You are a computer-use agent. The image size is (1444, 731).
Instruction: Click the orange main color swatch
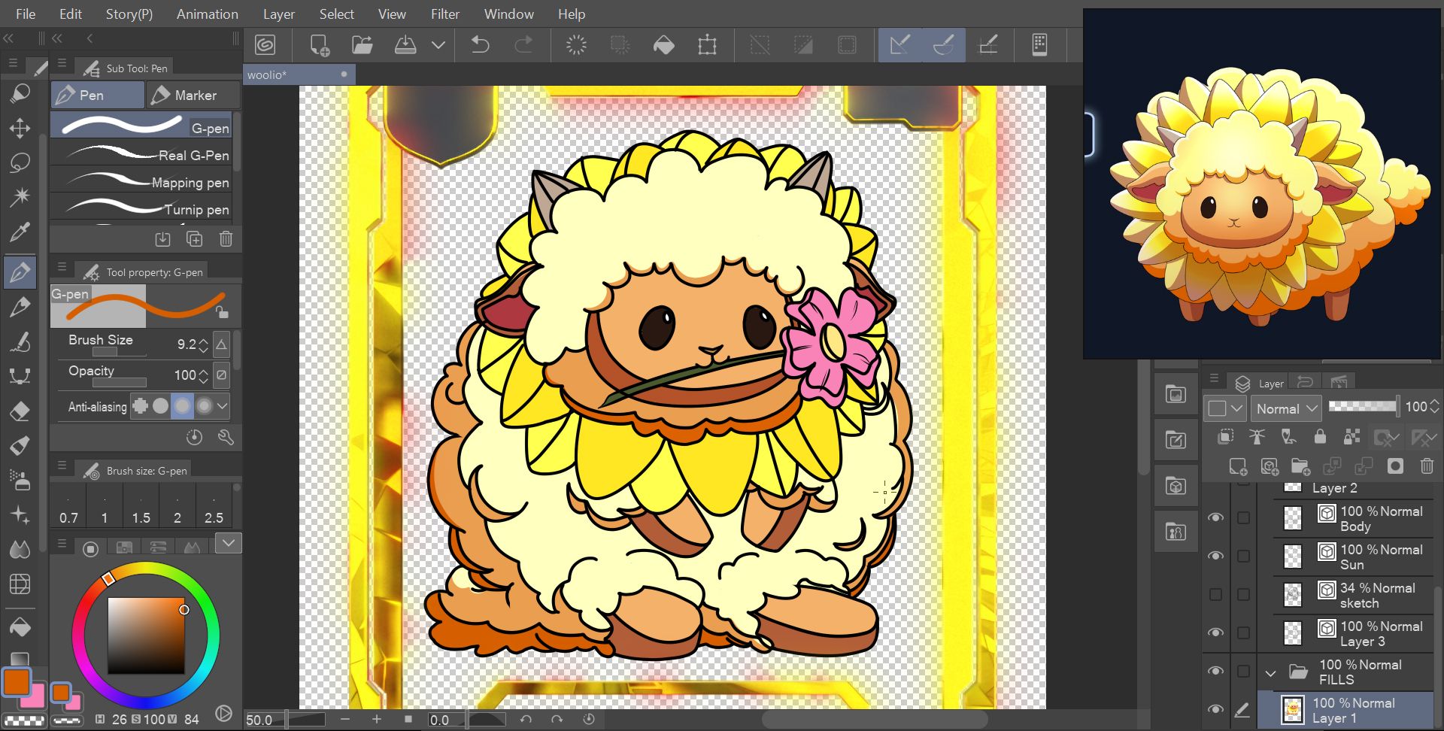pos(16,682)
